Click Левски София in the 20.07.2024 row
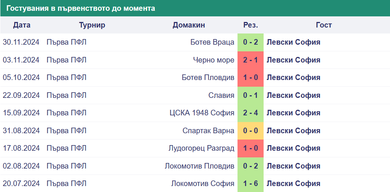Image resolution: width=390 pixels, height=192 pixels. tap(293, 183)
